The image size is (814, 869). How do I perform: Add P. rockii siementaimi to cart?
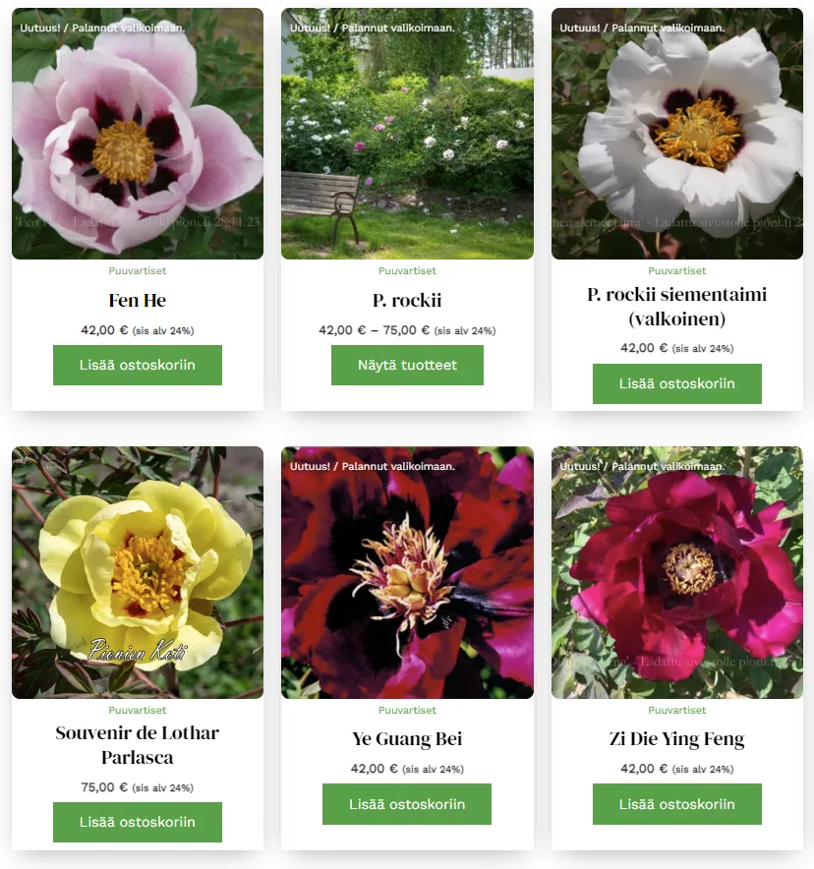point(677,383)
